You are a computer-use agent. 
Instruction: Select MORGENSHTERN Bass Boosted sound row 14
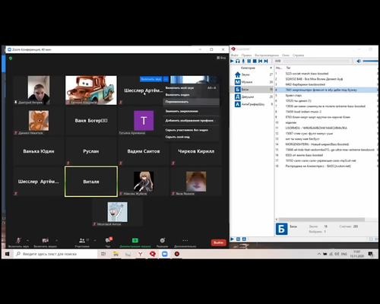point(326,144)
